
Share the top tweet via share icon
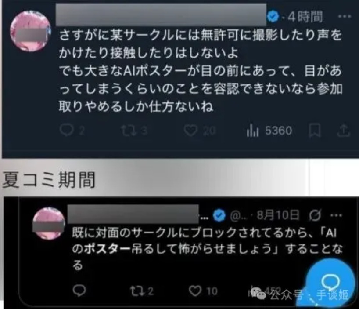[344, 131]
